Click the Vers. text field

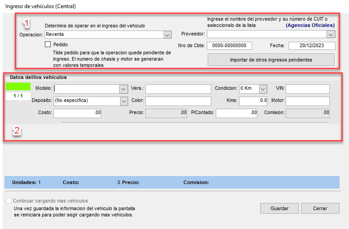pos(178,89)
